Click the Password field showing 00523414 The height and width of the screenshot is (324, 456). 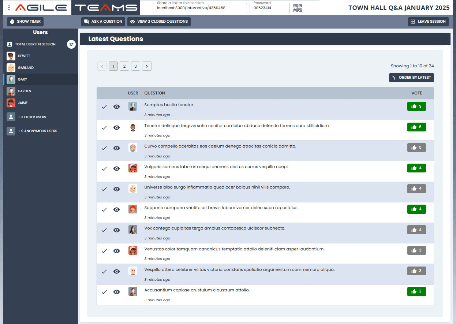(x=269, y=8)
